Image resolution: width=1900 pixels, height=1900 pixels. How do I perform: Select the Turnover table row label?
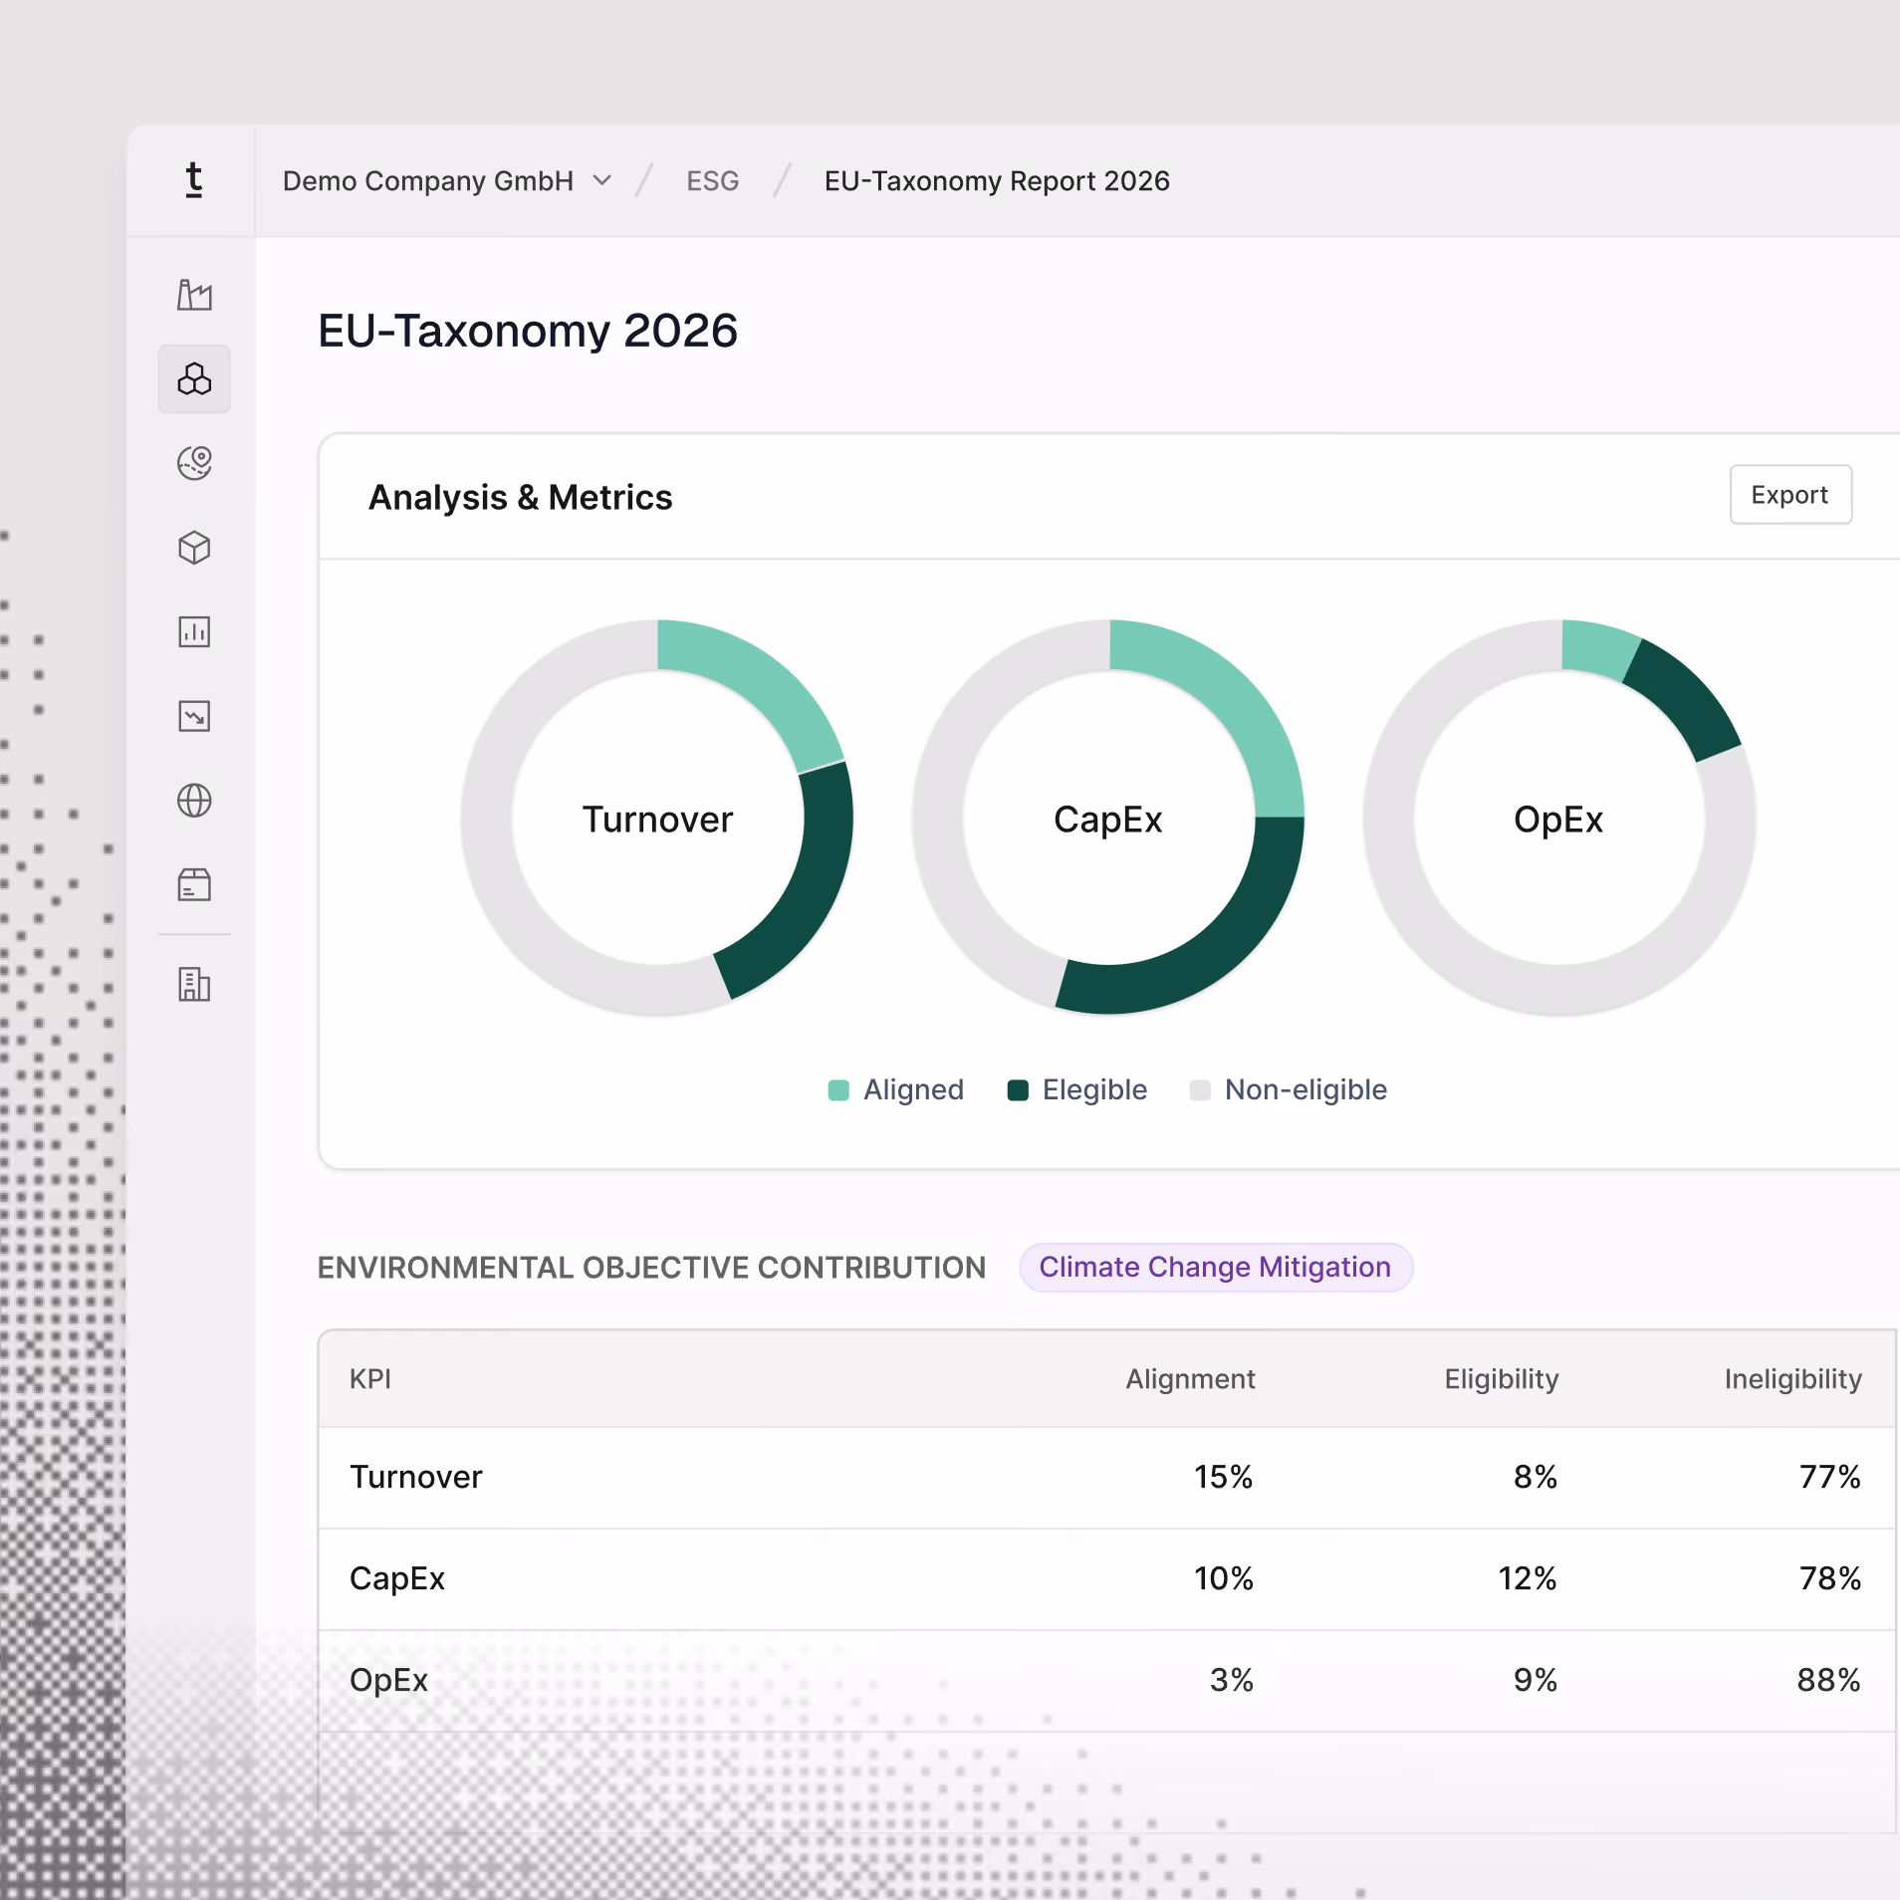[x=416, y=1477]
